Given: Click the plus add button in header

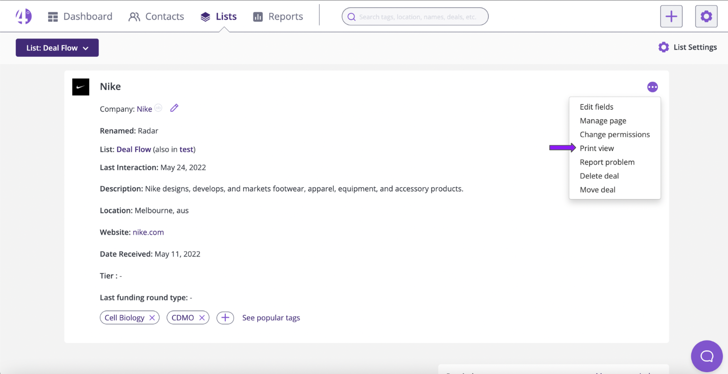Looking at the screenshot, I should [671, 16].
